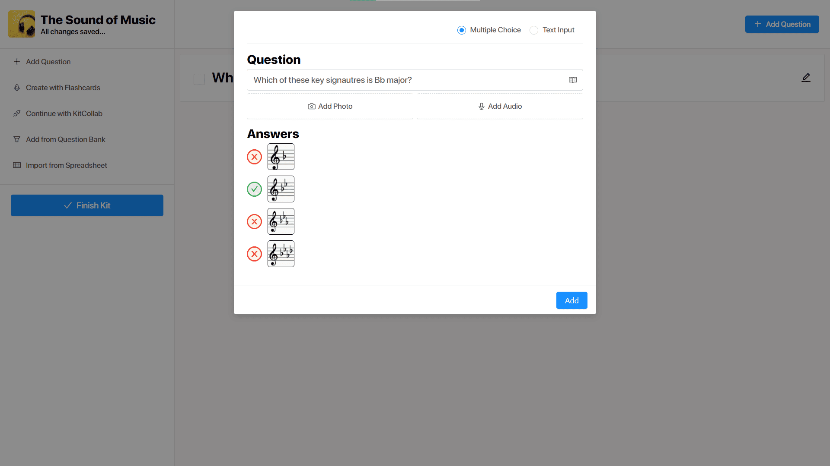Click the Create with Flashcards lightning icon
The width and height of the screenshot is (830, 466).
pyautogui.click(x=17, y=87)
